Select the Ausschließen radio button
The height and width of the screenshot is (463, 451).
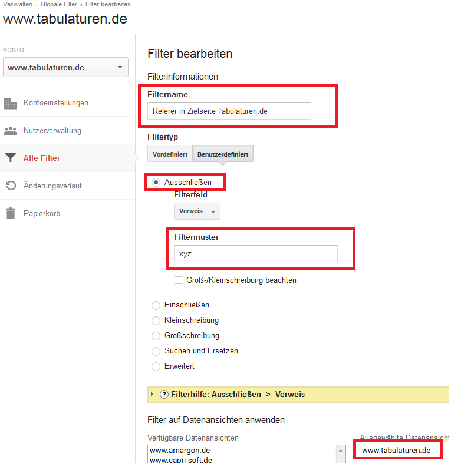click(x=156, y=183)
